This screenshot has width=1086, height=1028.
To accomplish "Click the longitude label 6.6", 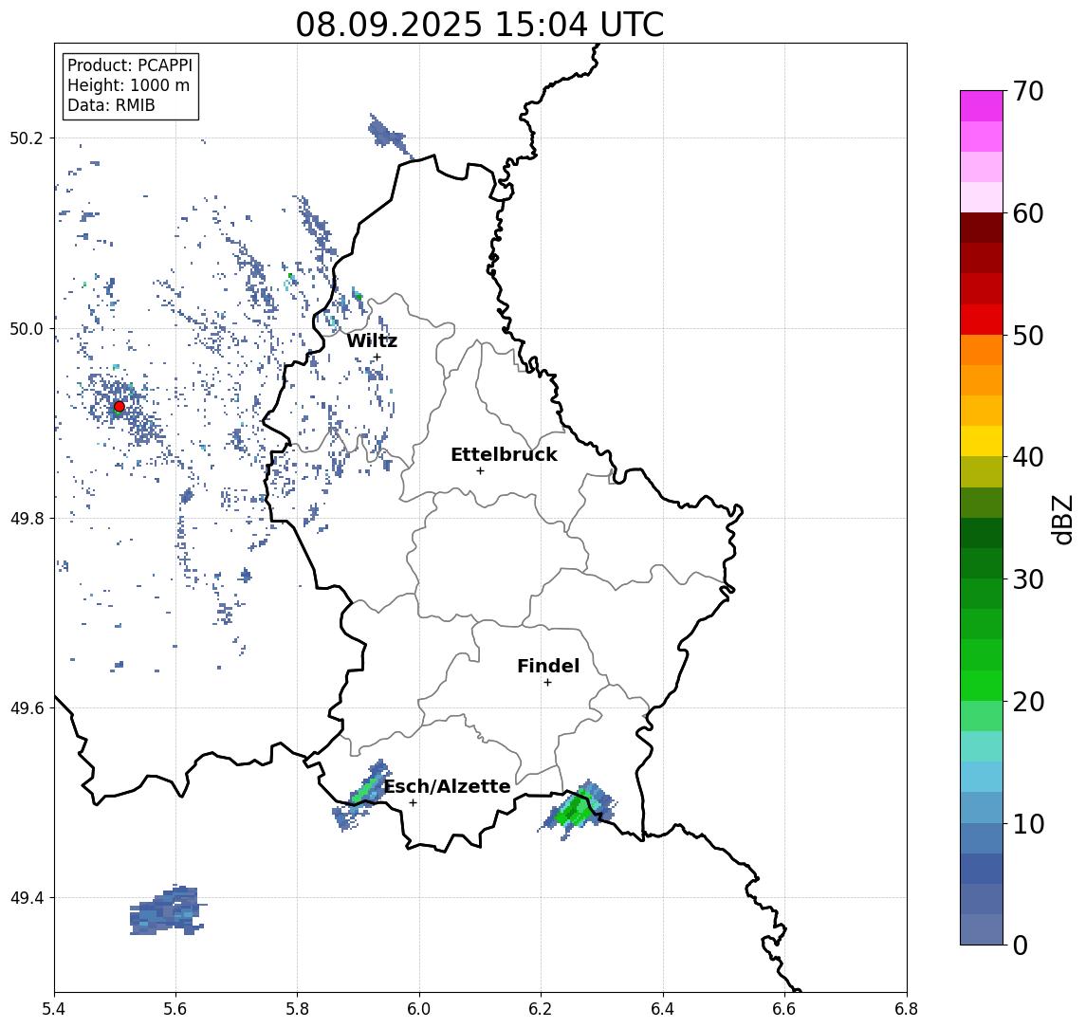I will [x=784, y=1009].
